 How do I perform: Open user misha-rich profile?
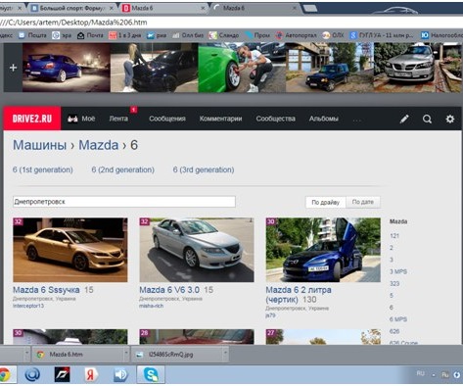coord(151,306)
